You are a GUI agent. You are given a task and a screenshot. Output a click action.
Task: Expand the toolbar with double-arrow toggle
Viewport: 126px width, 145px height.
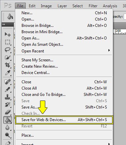(4, 24)
